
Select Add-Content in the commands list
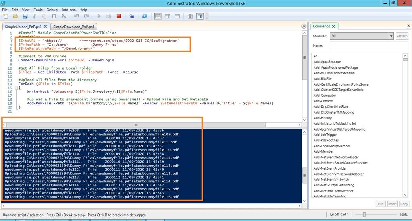click(x=323, y=101)
